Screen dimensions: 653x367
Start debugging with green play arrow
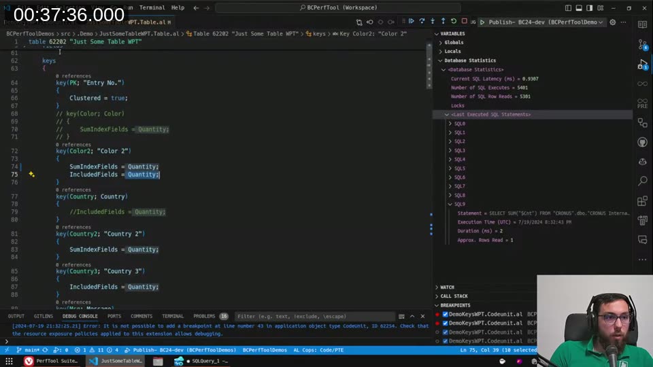482,22
